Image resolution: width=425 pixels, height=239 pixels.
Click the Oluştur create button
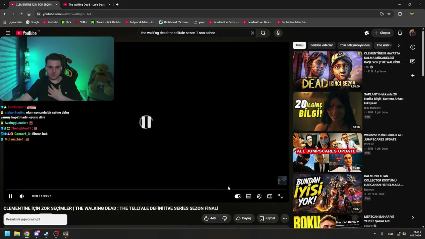coord(382,33)
